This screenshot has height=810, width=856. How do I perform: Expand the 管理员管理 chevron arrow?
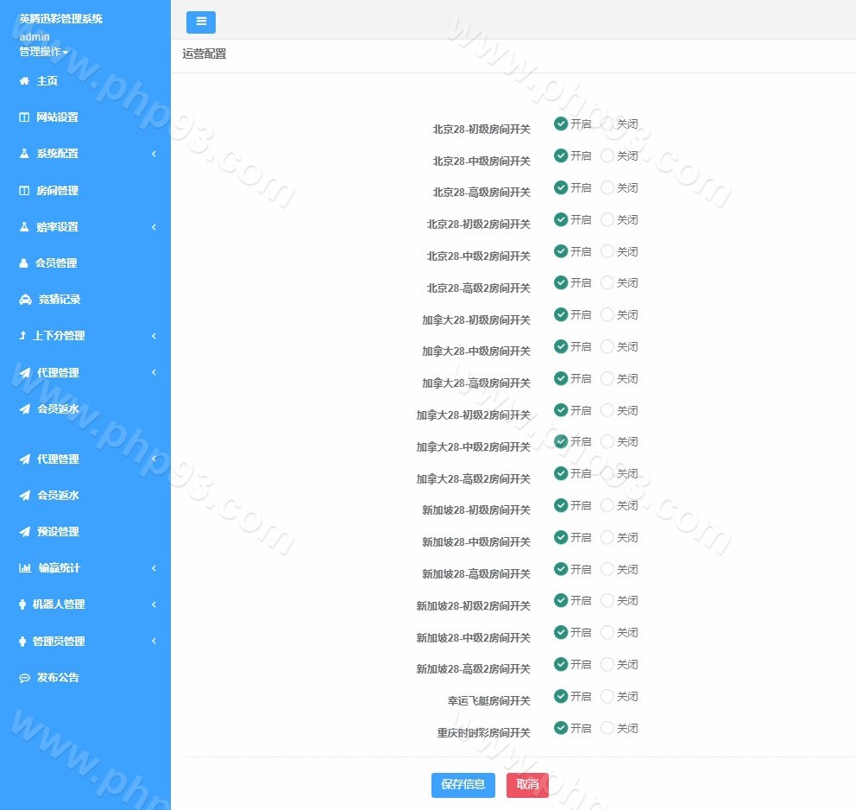click(x=154, y=641)
